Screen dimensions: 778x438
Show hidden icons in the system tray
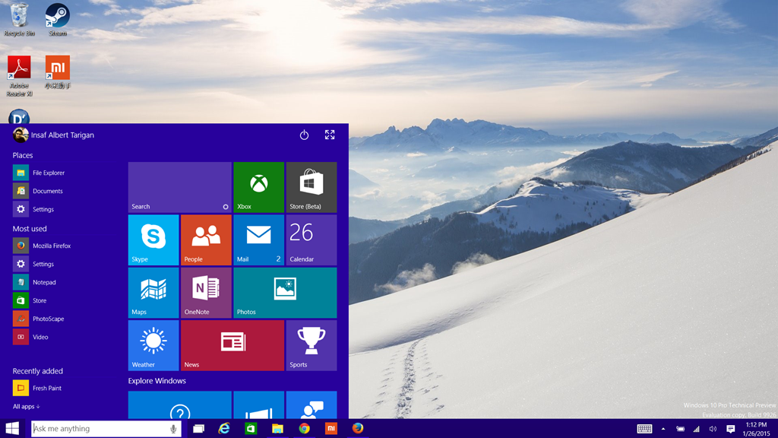663,428
